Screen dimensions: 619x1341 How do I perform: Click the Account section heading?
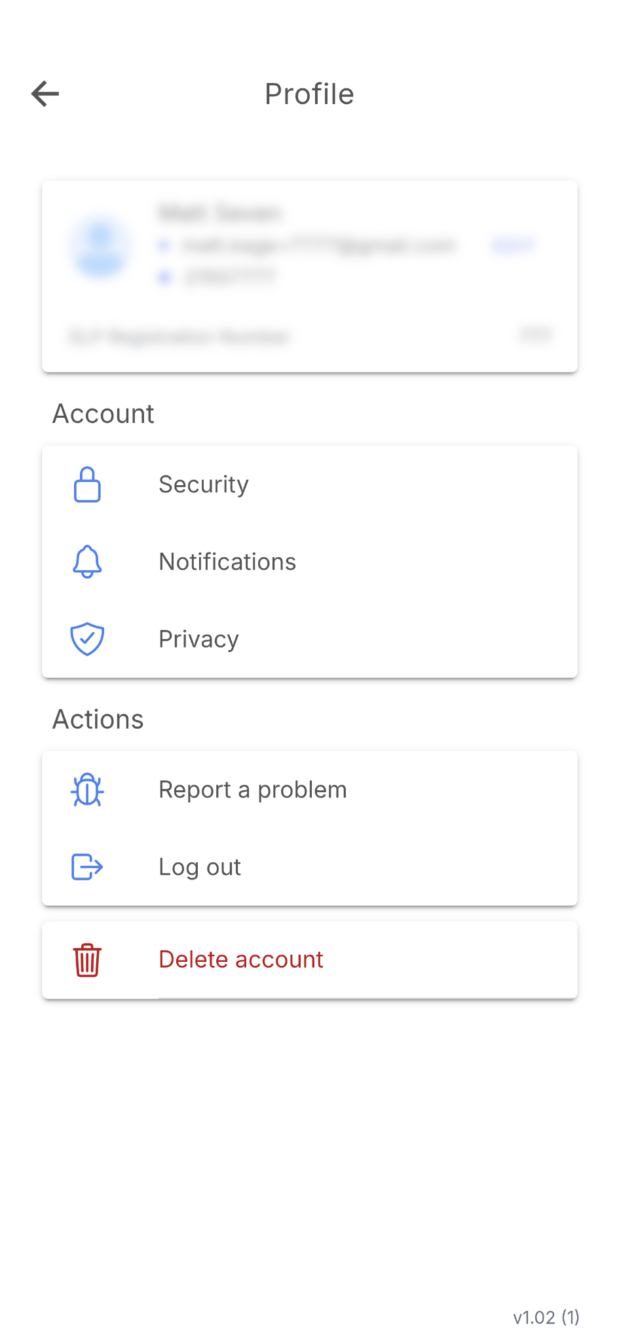pos(103,414)
